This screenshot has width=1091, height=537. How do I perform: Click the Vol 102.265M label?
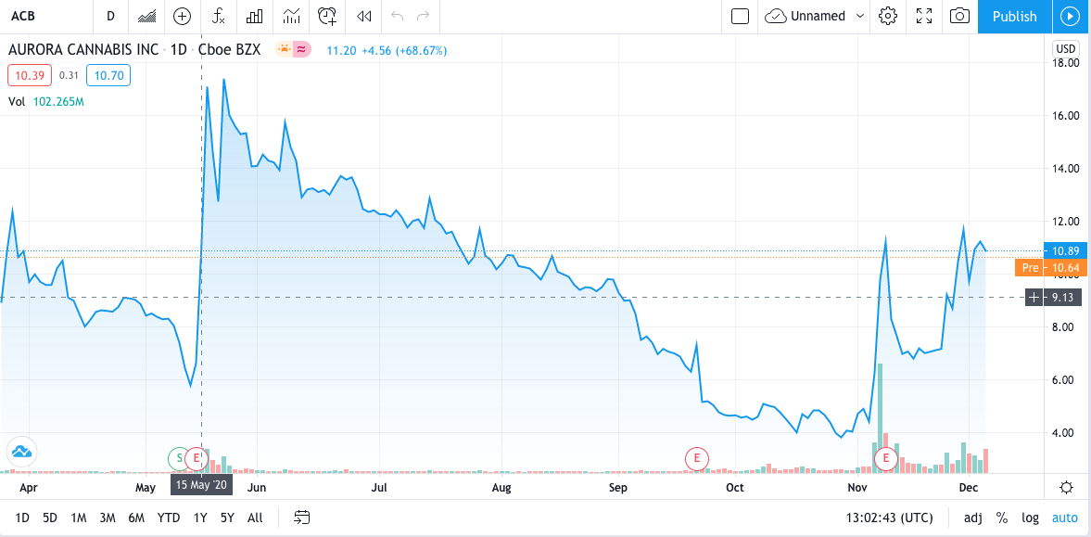click(x=46, y=102)
